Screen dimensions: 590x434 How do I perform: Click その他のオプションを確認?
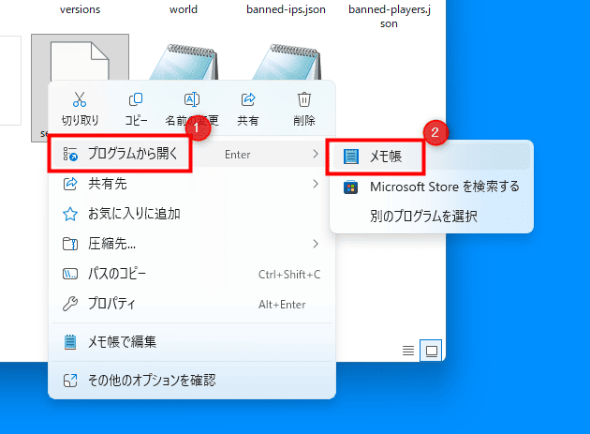coord(151,380)
